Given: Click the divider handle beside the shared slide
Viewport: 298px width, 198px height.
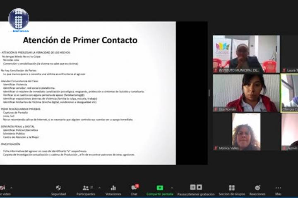Looking at the screenshot, I should pyautogui.click(x=209, y=93).
